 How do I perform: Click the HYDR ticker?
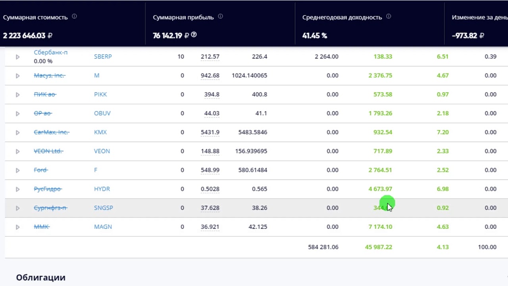tap(102, 189)
